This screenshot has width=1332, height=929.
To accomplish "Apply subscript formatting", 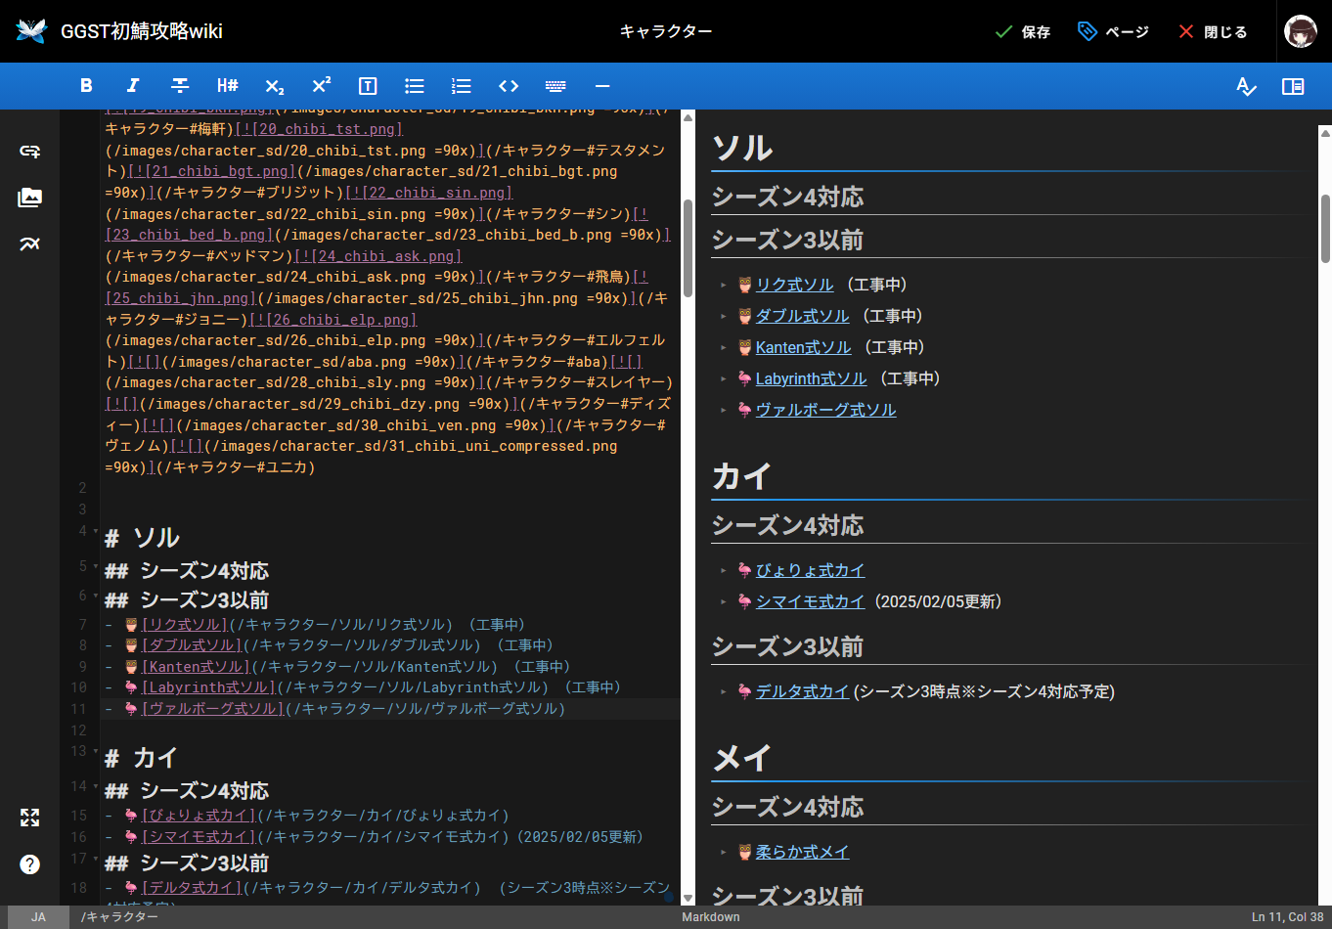I will [x=274, y=86].
